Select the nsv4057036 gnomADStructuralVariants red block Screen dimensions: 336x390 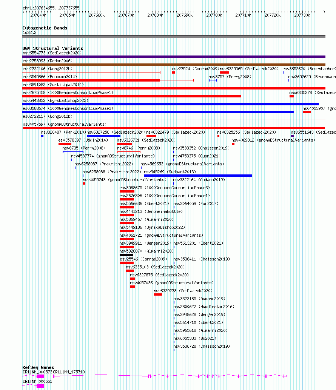tap(133, 287)
